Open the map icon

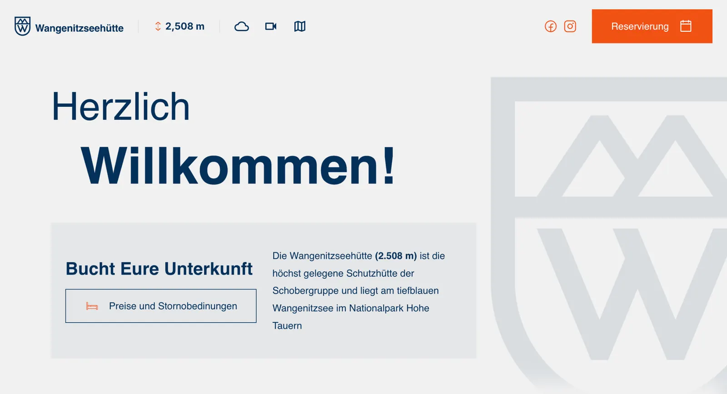coord(300,26)
